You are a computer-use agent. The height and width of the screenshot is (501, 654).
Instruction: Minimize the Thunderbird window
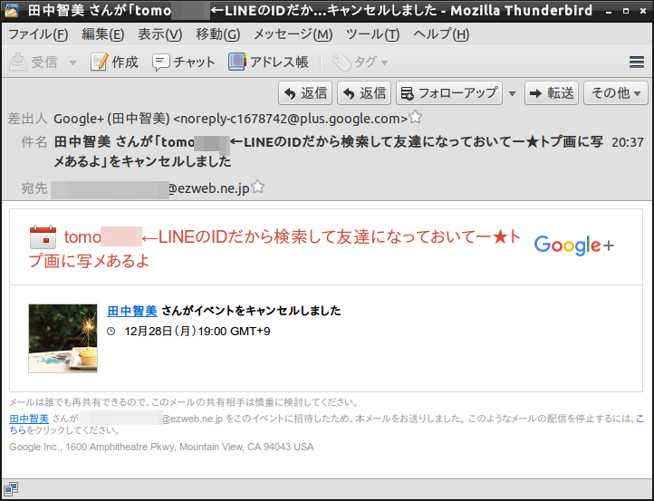click(609, 11)
